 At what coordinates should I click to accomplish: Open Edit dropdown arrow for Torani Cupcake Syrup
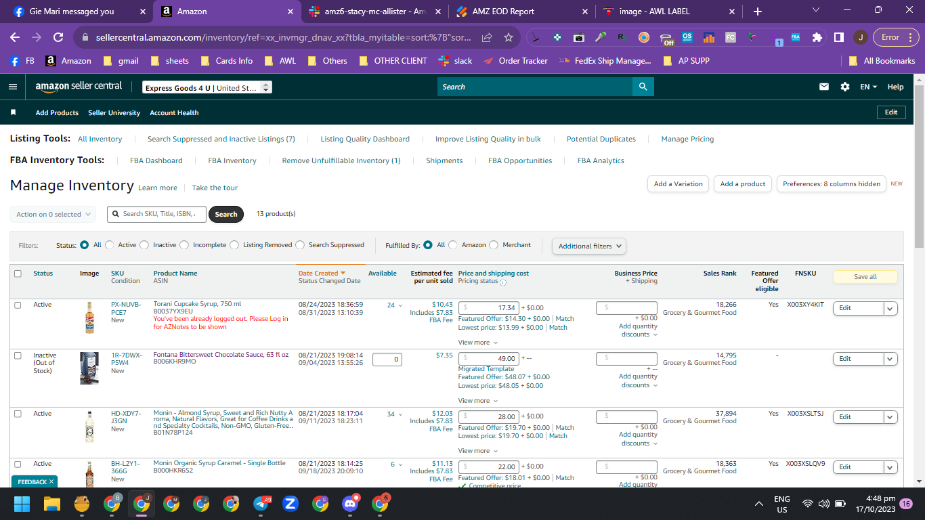point(890,308)
